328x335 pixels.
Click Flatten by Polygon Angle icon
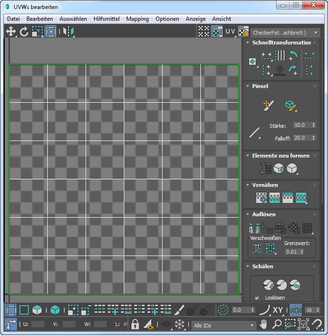(268, 228)
